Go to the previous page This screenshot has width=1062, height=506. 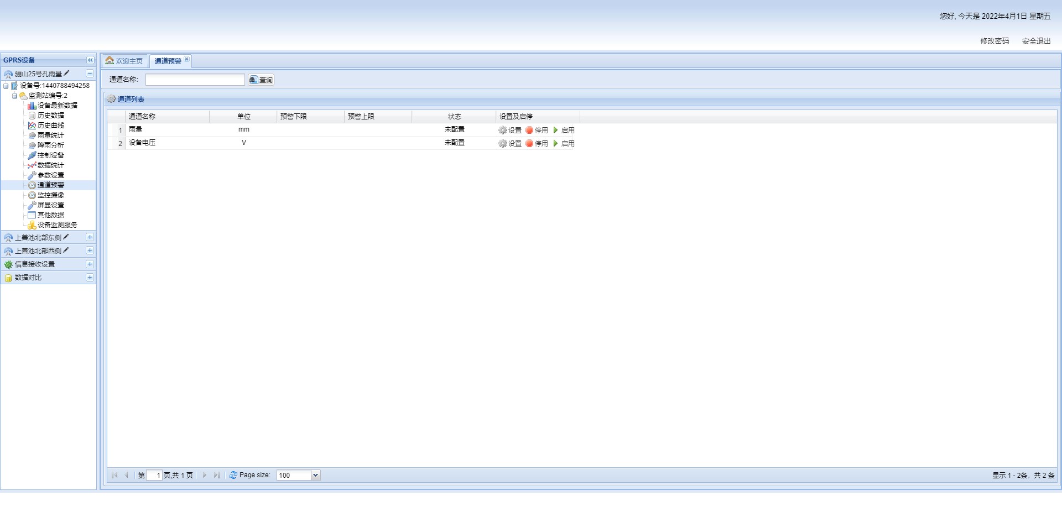[127, 475]
